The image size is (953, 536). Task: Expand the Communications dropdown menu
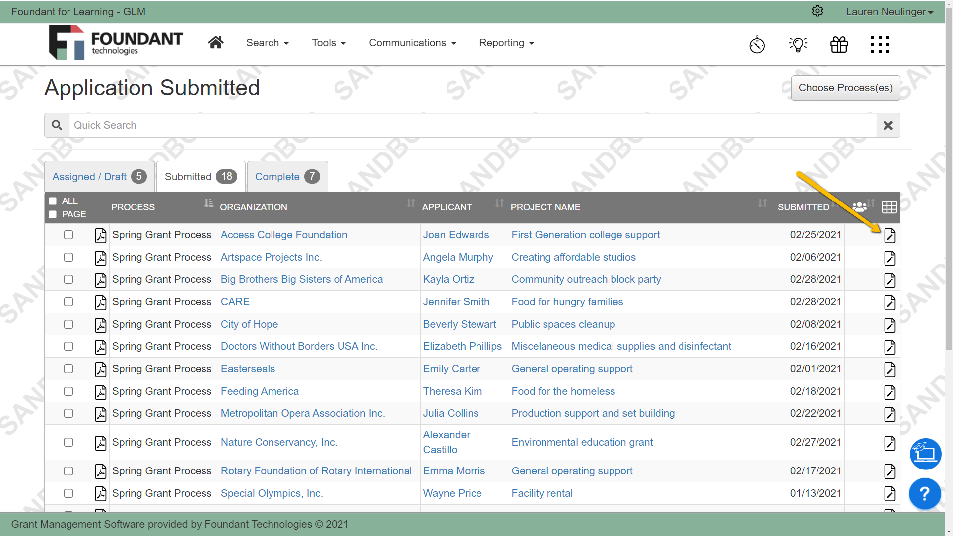tap(412, 43)
